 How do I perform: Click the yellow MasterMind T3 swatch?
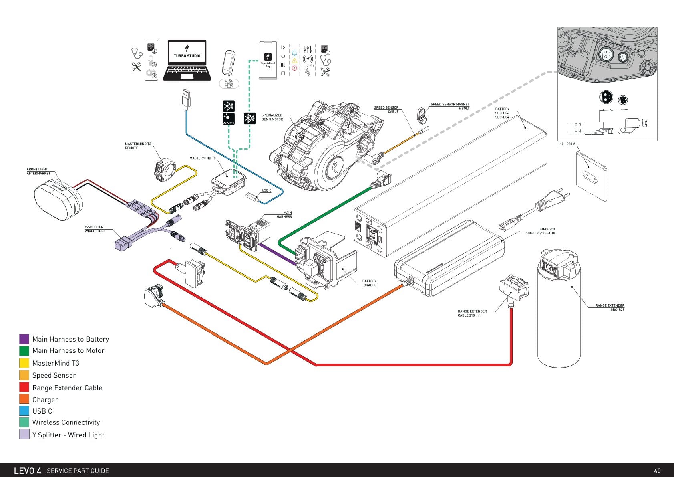coord(24,363)
